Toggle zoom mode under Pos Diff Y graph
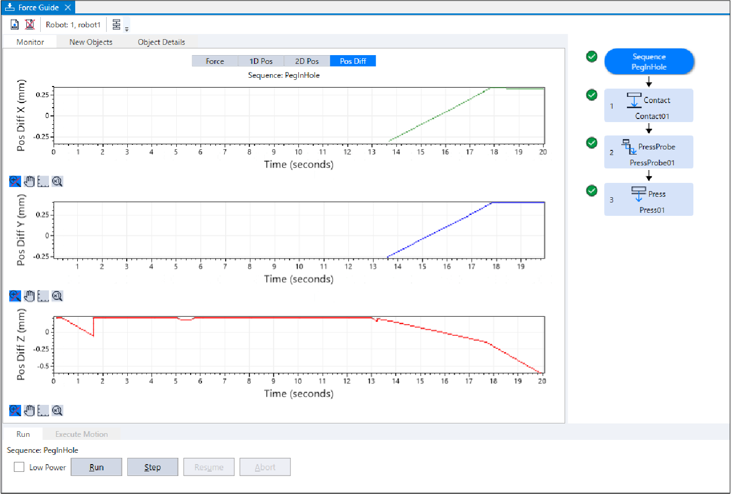The height and width of the screenshot is (494, 731). click(15, 296)
